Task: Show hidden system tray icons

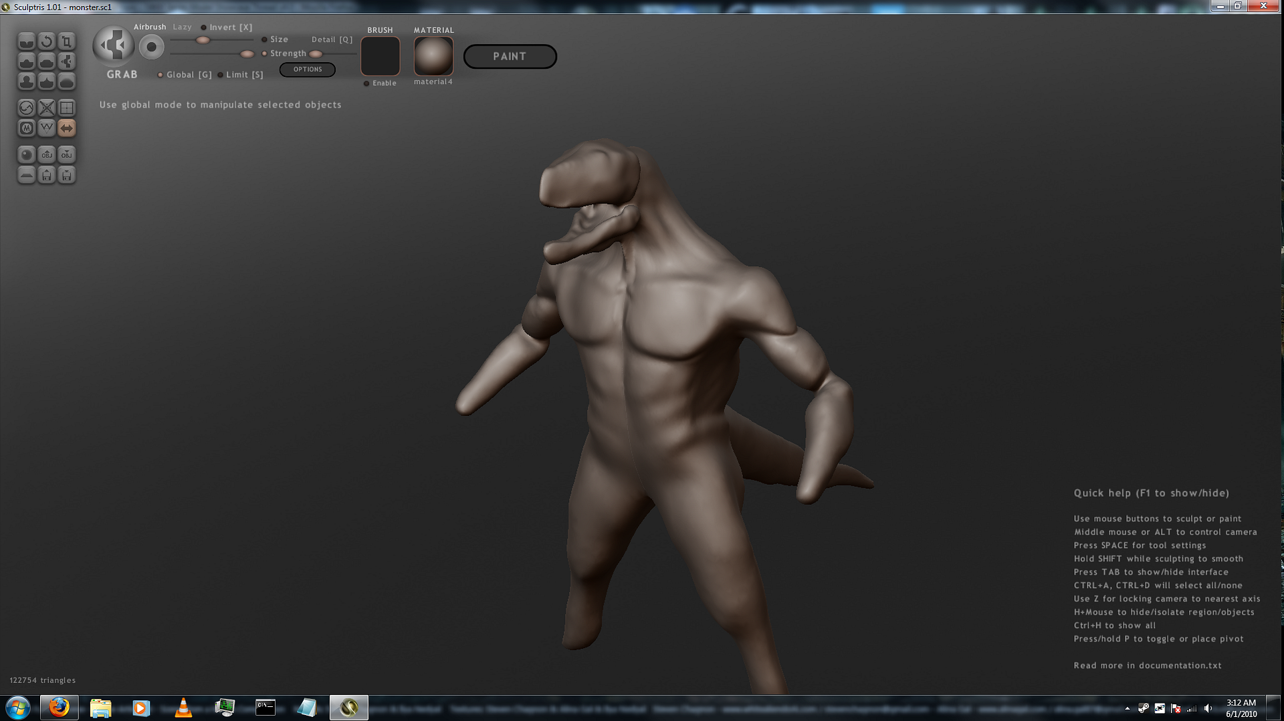Action: click(x=1128, y=708)
